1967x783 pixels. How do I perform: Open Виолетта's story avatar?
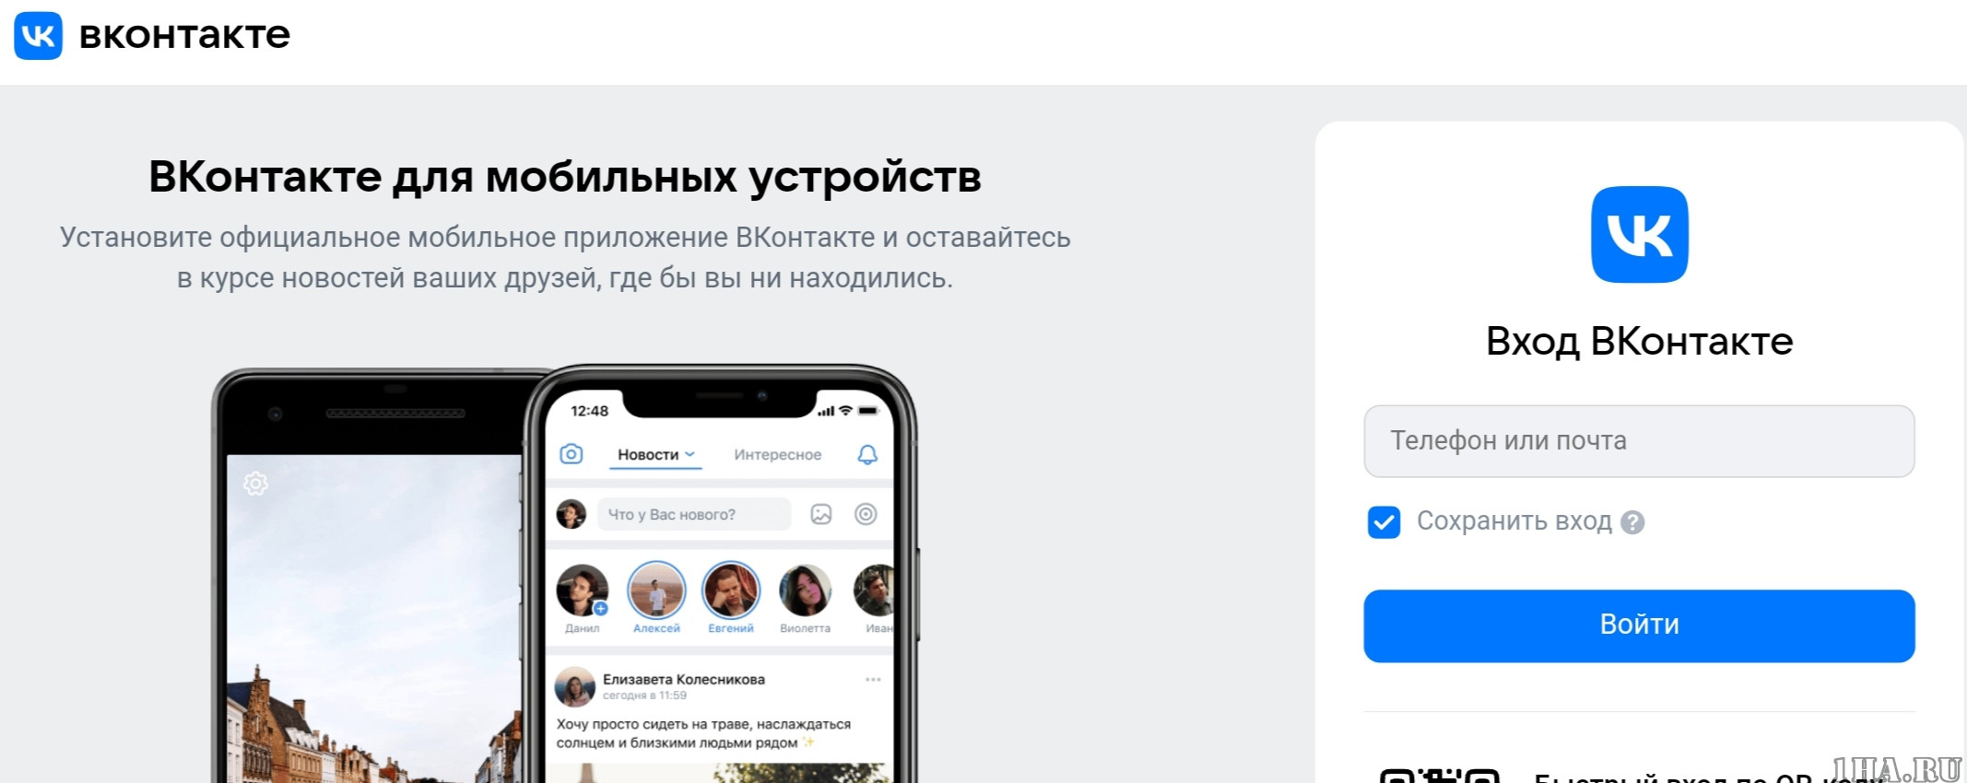click(805, 590)
